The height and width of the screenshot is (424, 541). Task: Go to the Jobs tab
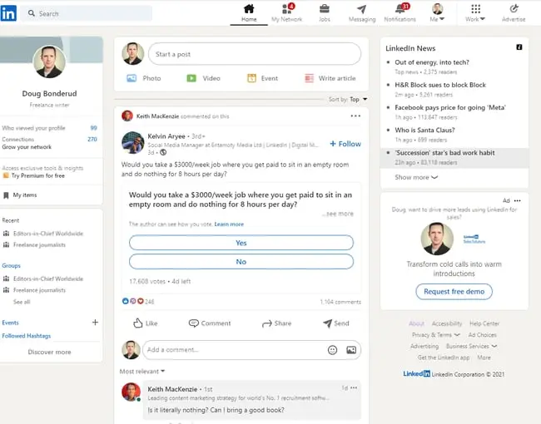tap(325, 13)
